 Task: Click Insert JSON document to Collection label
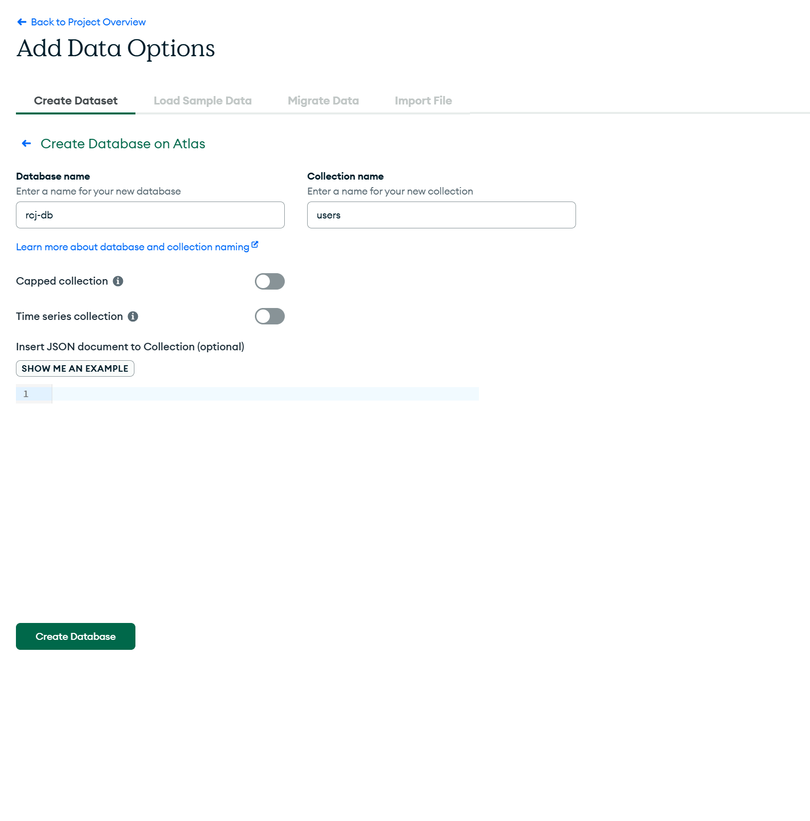(x=130, y=347)
